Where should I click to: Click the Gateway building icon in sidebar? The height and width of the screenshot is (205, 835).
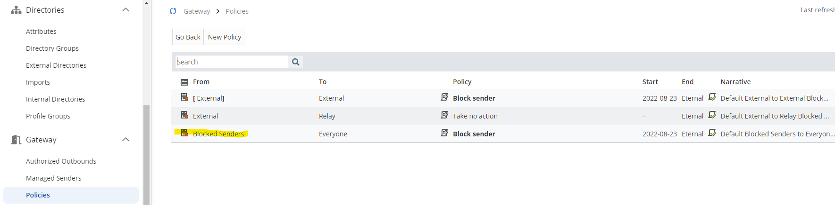tap(16, 140)
